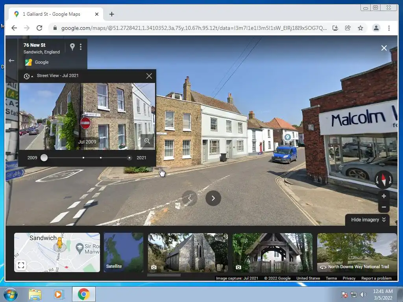Click the compass to reset north
Viewport: 403px width, 302px height.
383,179
